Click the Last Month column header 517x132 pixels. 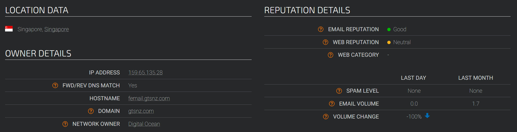pos(475,78)
